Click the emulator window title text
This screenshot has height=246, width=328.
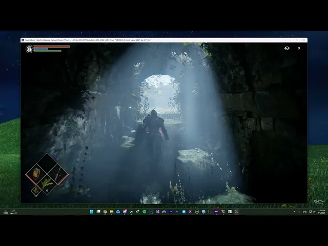[88, 40]
